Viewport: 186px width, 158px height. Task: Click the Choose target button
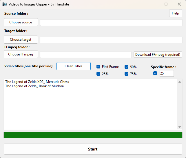pos(21,40)
